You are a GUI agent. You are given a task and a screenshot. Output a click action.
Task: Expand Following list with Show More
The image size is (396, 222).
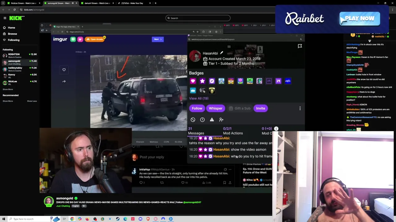coord(8,89)
